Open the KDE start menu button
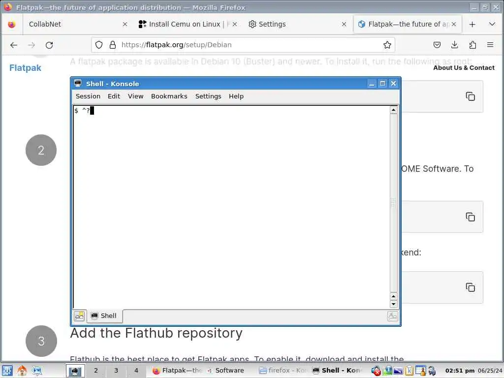The width and height of the screenshot is (504, 378). coord(7,371)
